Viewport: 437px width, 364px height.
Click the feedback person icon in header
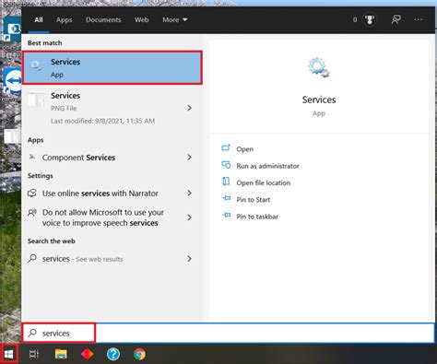click(x=396, y=20)
